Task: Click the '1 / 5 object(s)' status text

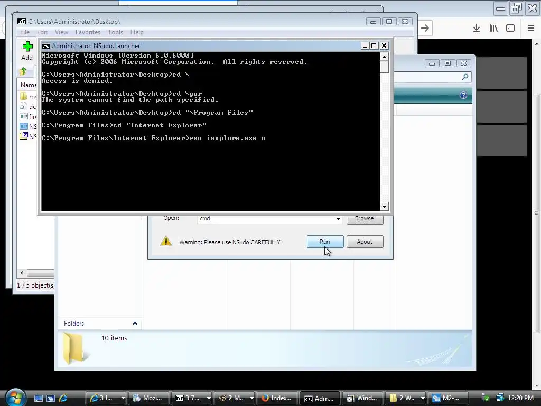Action: click(35, 285)
